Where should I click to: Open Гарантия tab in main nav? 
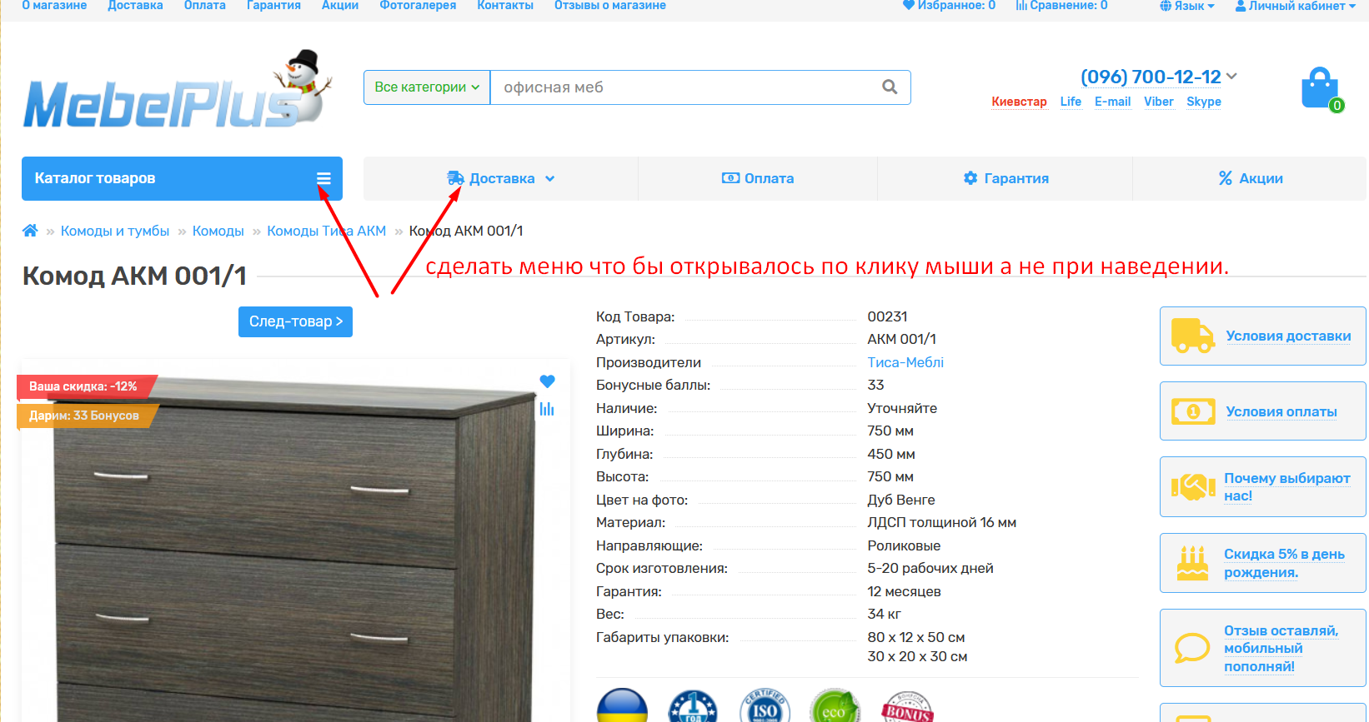[x=1005, y=178]
